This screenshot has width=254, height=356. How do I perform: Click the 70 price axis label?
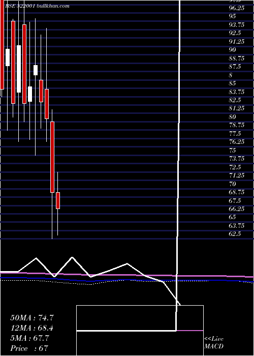click(x=232, y=184)
